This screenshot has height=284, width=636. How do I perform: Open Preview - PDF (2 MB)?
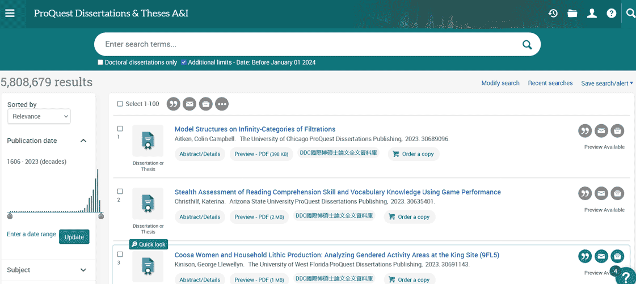point(259,217)
